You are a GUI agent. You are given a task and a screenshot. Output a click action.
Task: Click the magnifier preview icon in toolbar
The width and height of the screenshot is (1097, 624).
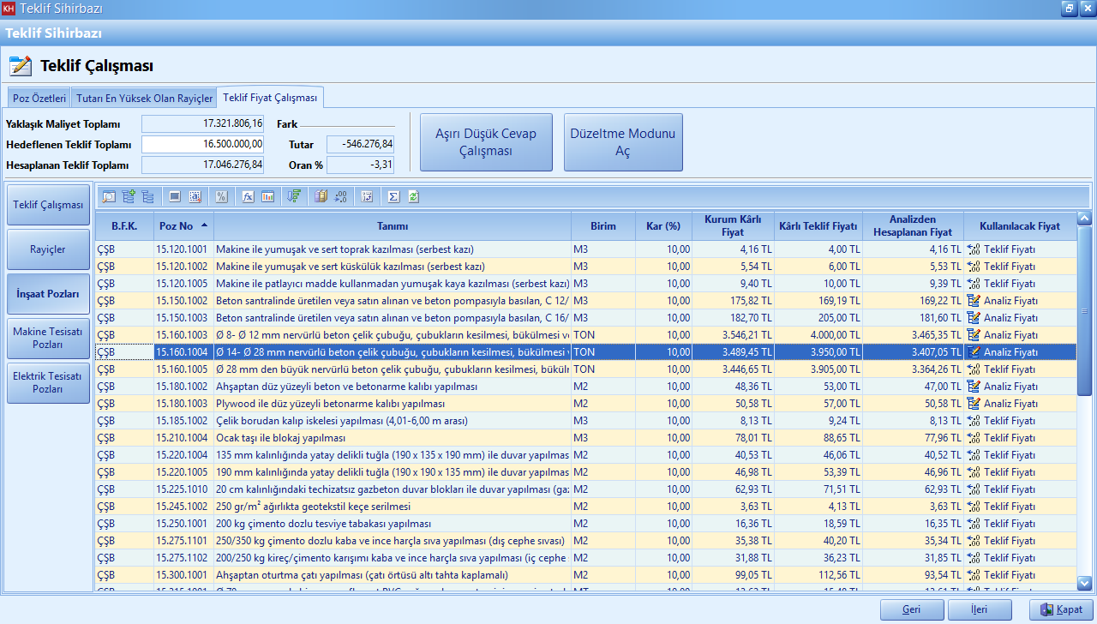coord(109,196)
